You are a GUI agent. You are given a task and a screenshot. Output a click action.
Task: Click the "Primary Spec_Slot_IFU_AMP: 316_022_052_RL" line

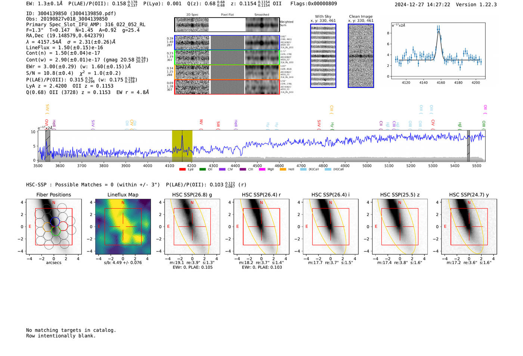(x=86, y=25)
